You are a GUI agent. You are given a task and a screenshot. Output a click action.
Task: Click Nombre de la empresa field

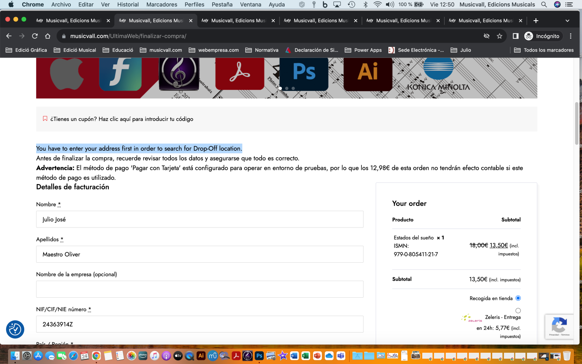[200, 289]
